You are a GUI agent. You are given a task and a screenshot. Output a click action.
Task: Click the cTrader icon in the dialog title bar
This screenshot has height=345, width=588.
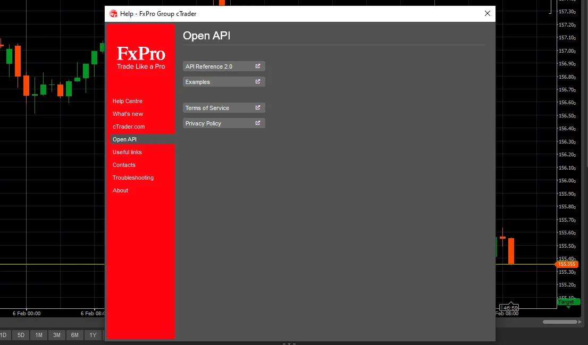click(113, 13)
